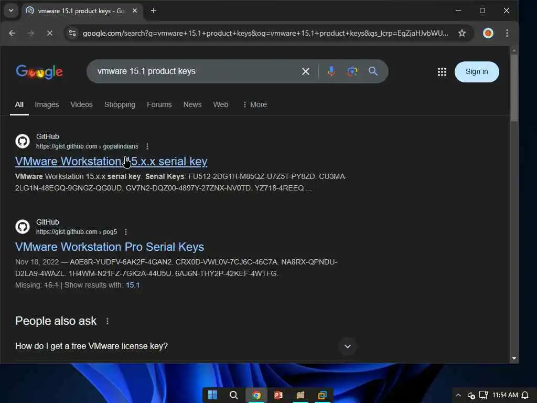Click the magnifier search button

pyautogui.click(x=373, y=71)
